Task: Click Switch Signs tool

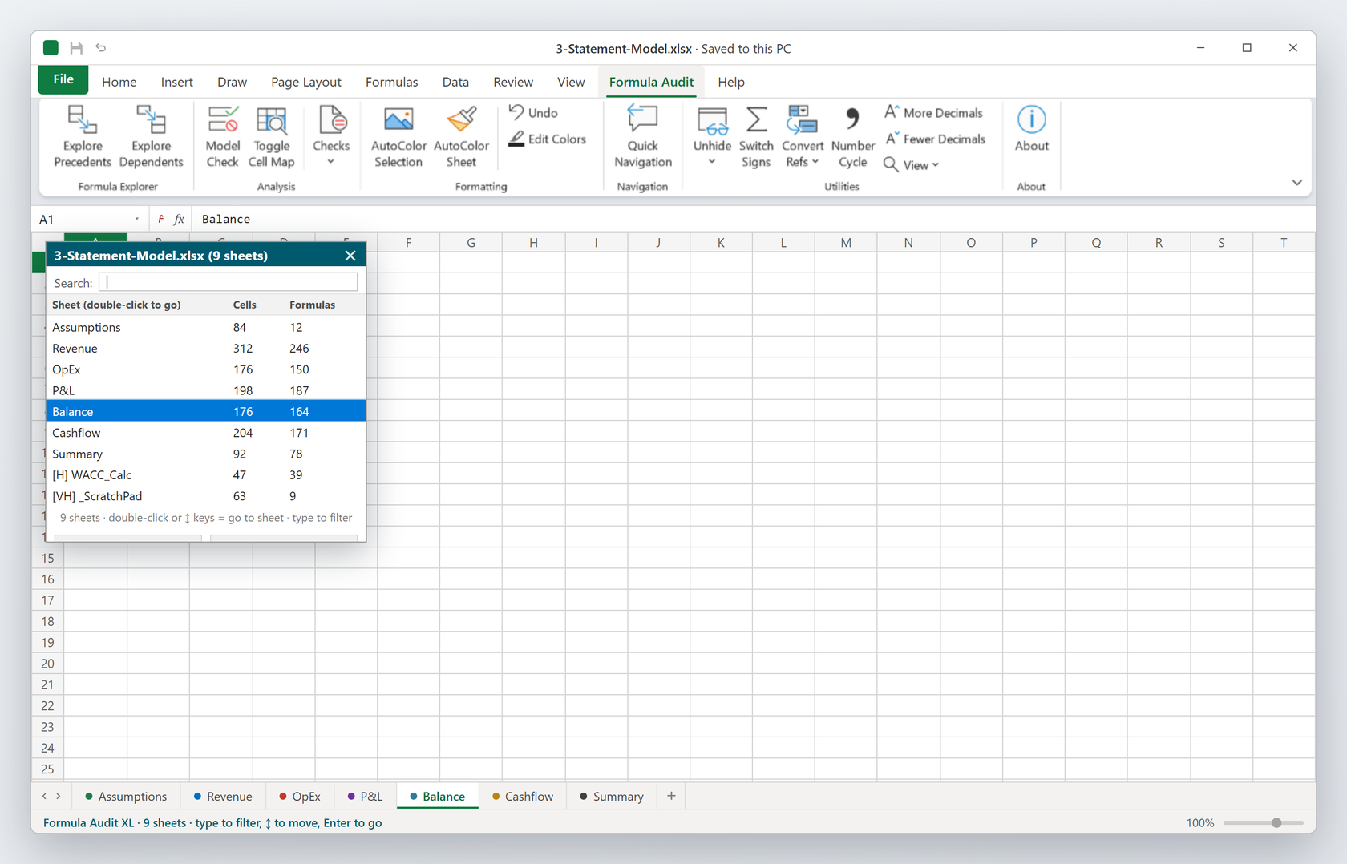Action: click(x=756, y=136)
